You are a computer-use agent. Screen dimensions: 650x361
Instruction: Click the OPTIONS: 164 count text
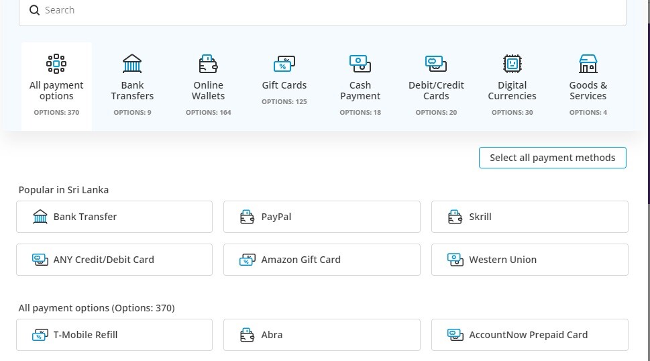coord(208,112)
